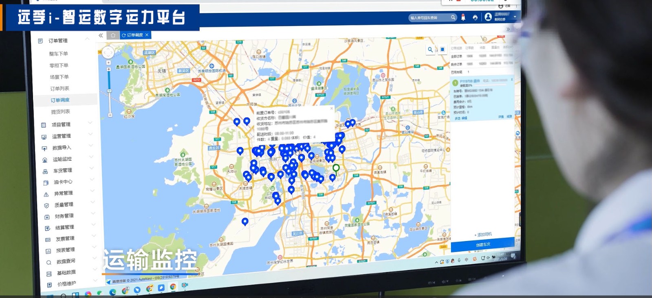Close the 订单调度 tab

tap(147, 35)
